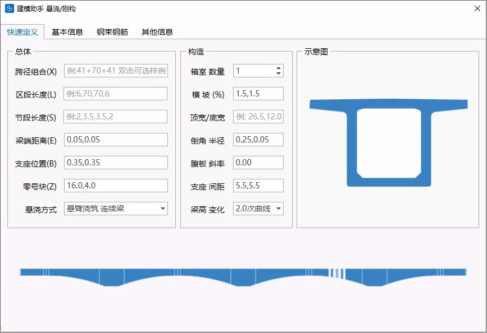Viewport: 487px width, 333px height.
Task: Click the 跨径组合(X) input field
Action: click(116, 71)
